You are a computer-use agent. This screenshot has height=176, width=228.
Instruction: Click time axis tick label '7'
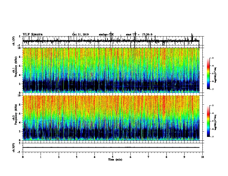pyautogui.click(x=149, y=157)
